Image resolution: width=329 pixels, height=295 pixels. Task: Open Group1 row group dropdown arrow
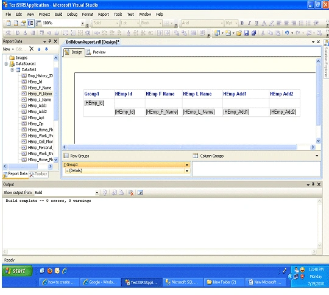point(187,165)
